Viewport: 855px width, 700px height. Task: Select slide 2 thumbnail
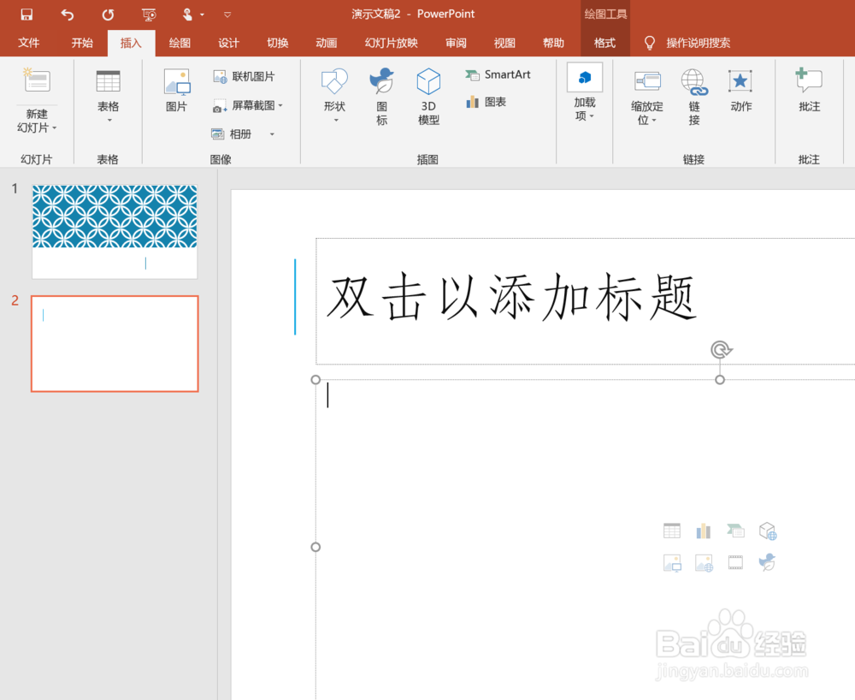click(x=115, y=344)
